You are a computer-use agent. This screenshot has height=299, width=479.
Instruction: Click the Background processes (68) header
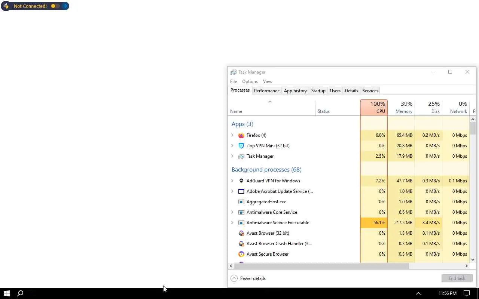(266, 170)
